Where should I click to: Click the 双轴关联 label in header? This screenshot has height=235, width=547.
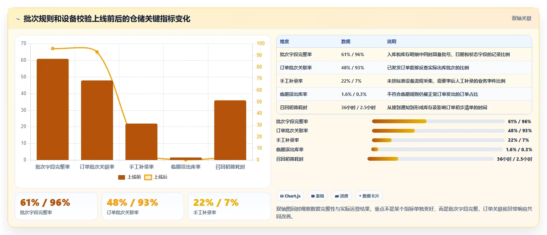point(522,19)
